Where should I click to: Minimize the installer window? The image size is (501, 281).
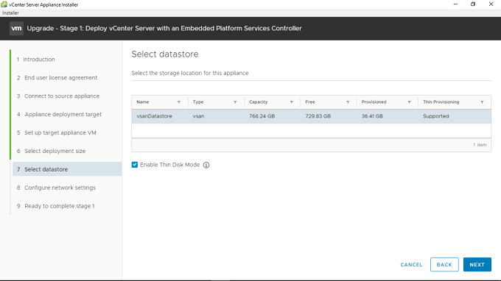coord(455,4)
